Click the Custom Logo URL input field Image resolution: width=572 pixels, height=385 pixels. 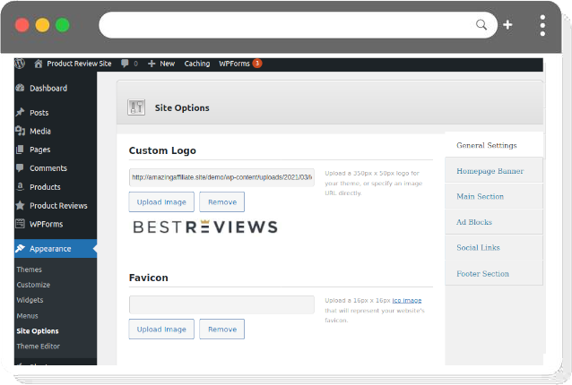pos(221,177)
